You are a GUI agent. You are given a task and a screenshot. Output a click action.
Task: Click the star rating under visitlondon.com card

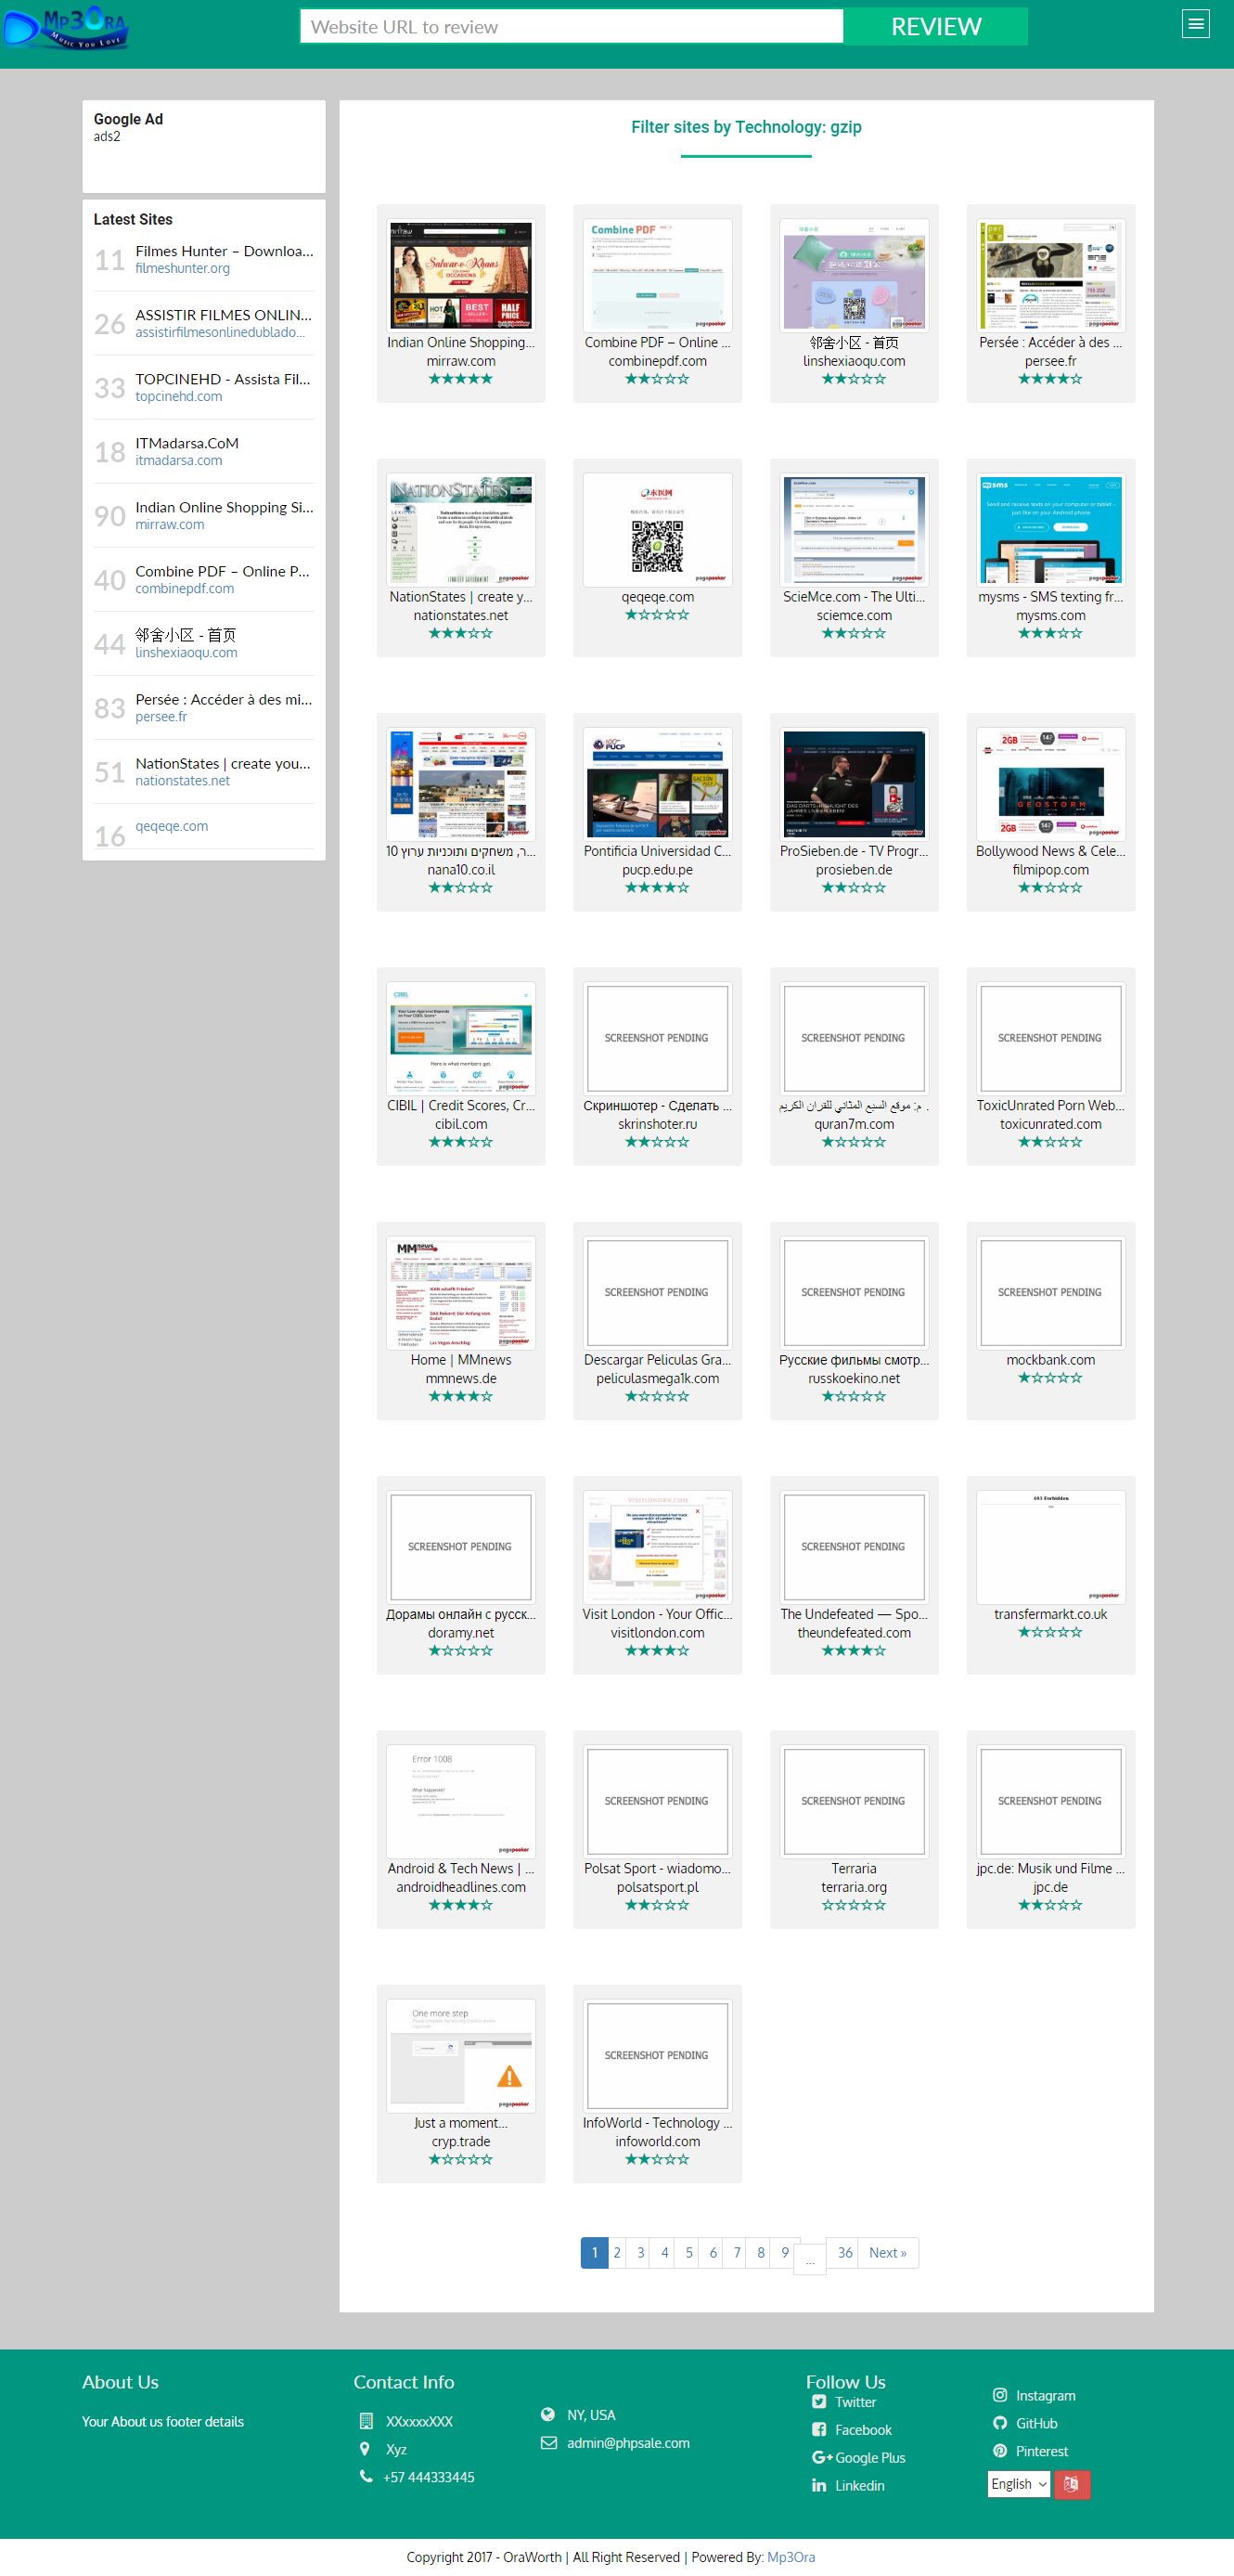[x=658, y=1650]
